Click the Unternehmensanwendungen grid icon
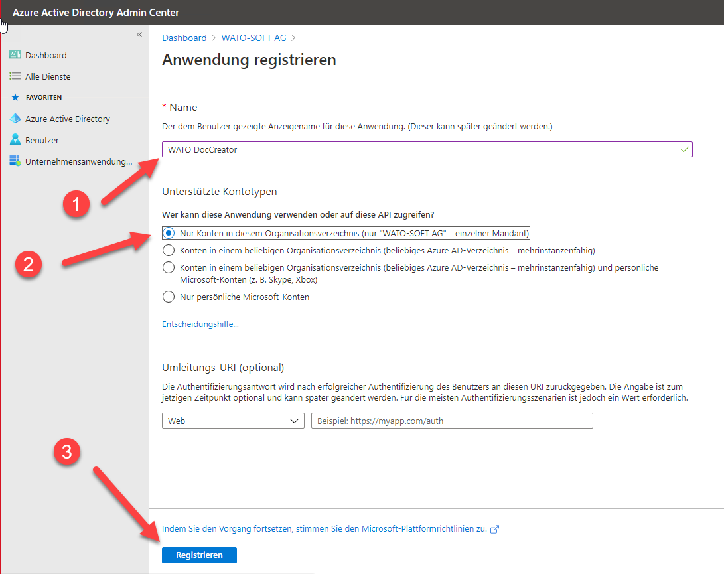Screen dimensions: 724x574 (x=15, y=161)
